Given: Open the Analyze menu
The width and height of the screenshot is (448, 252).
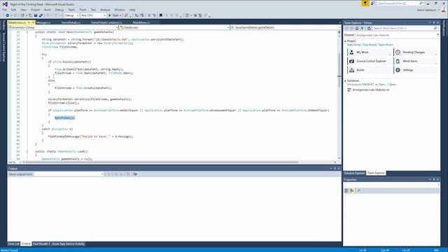Looking at the screenshot, I should (105, 10).
